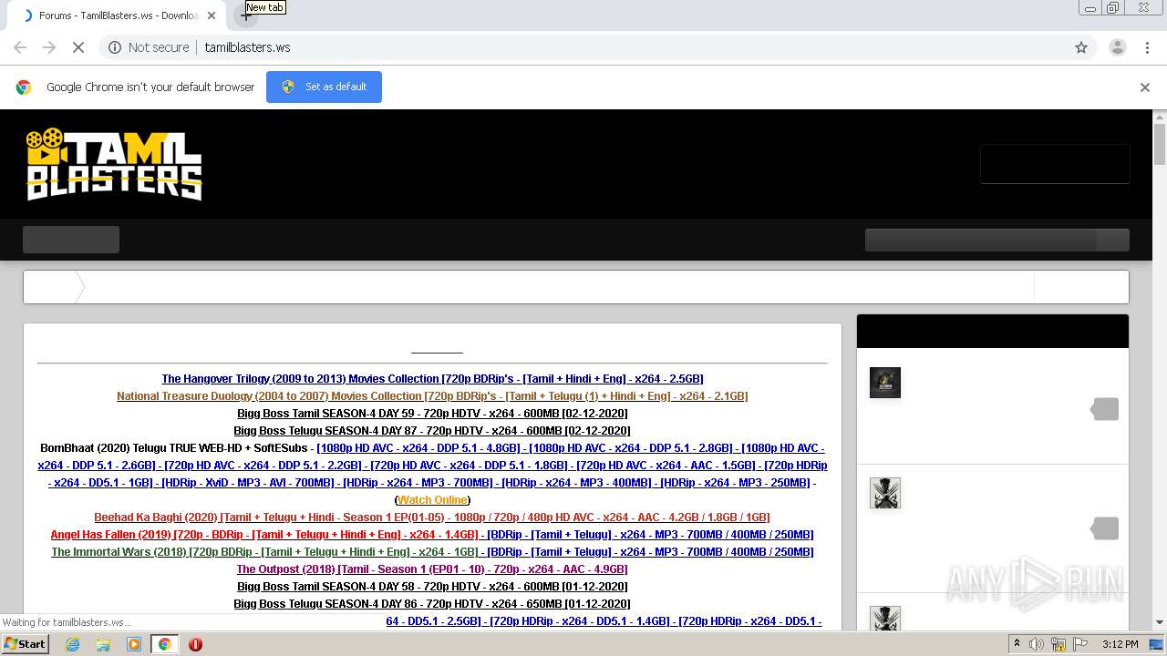Bookmark this page with the star icon
Image resolution: width=1167 pixels, height=656 pixels.
pyautogui.click(x=1081, y=47)
